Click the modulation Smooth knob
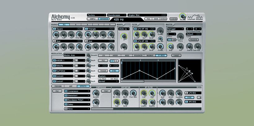254x126 pixels. [x=88, y=55]
